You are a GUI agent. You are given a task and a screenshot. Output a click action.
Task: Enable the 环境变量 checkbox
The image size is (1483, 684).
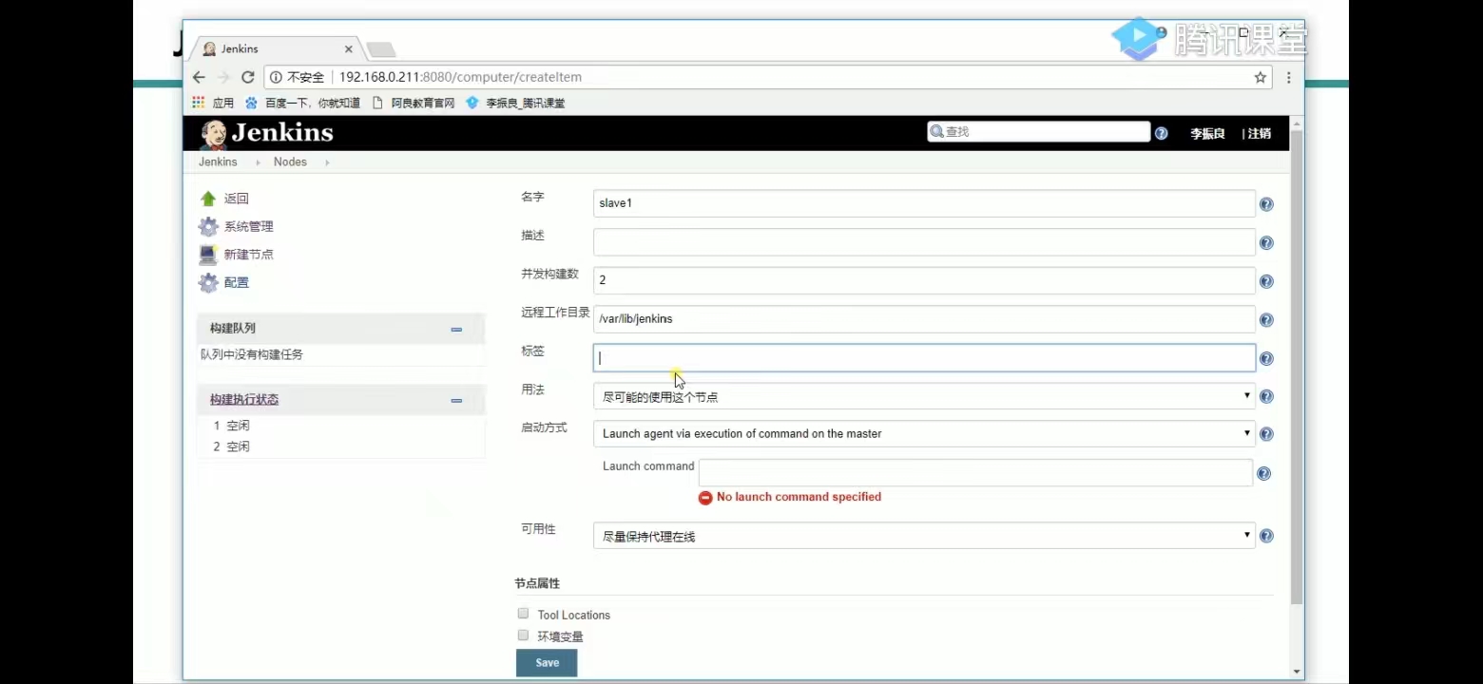click(523, 635)
